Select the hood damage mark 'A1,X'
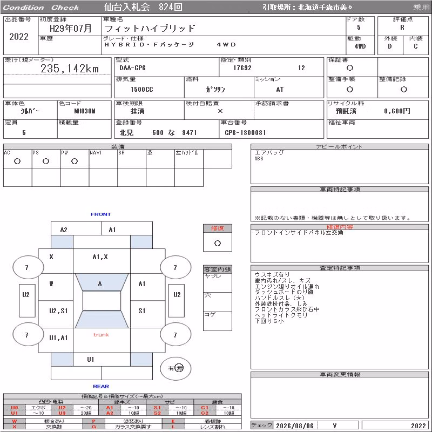Image resolution: width=432 pixels, height=432 pixels. pos(100,257)
